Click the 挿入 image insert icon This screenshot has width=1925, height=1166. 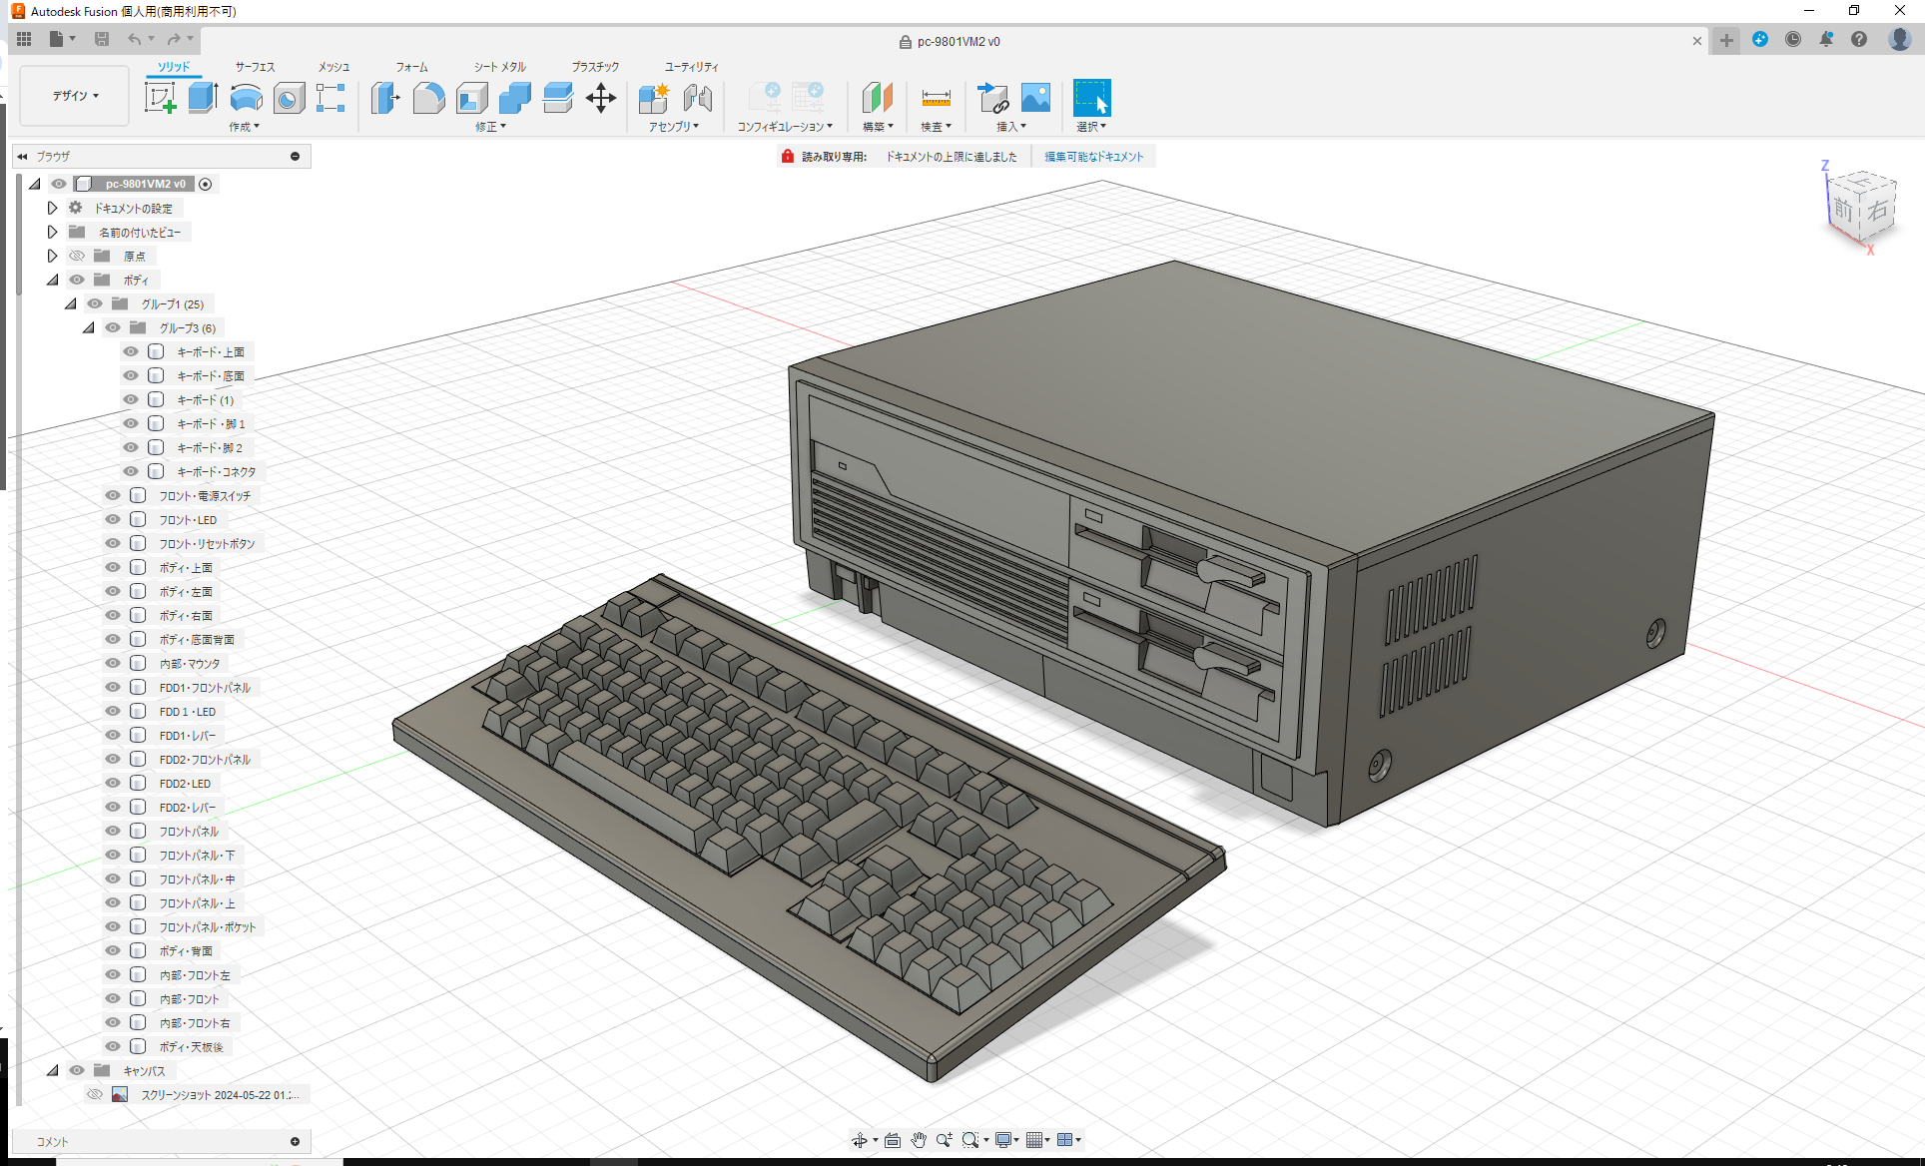(1035, 98)
